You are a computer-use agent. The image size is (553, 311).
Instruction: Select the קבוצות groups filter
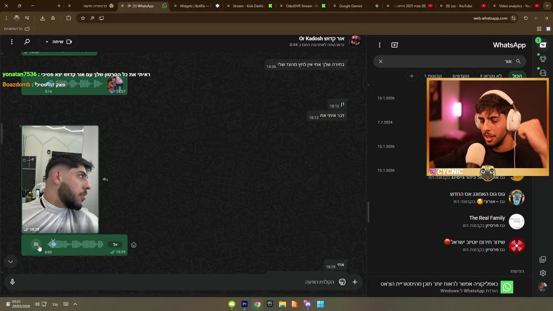[433, 76]
